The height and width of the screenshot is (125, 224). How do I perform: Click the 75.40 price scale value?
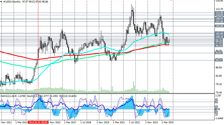[219, 93]
